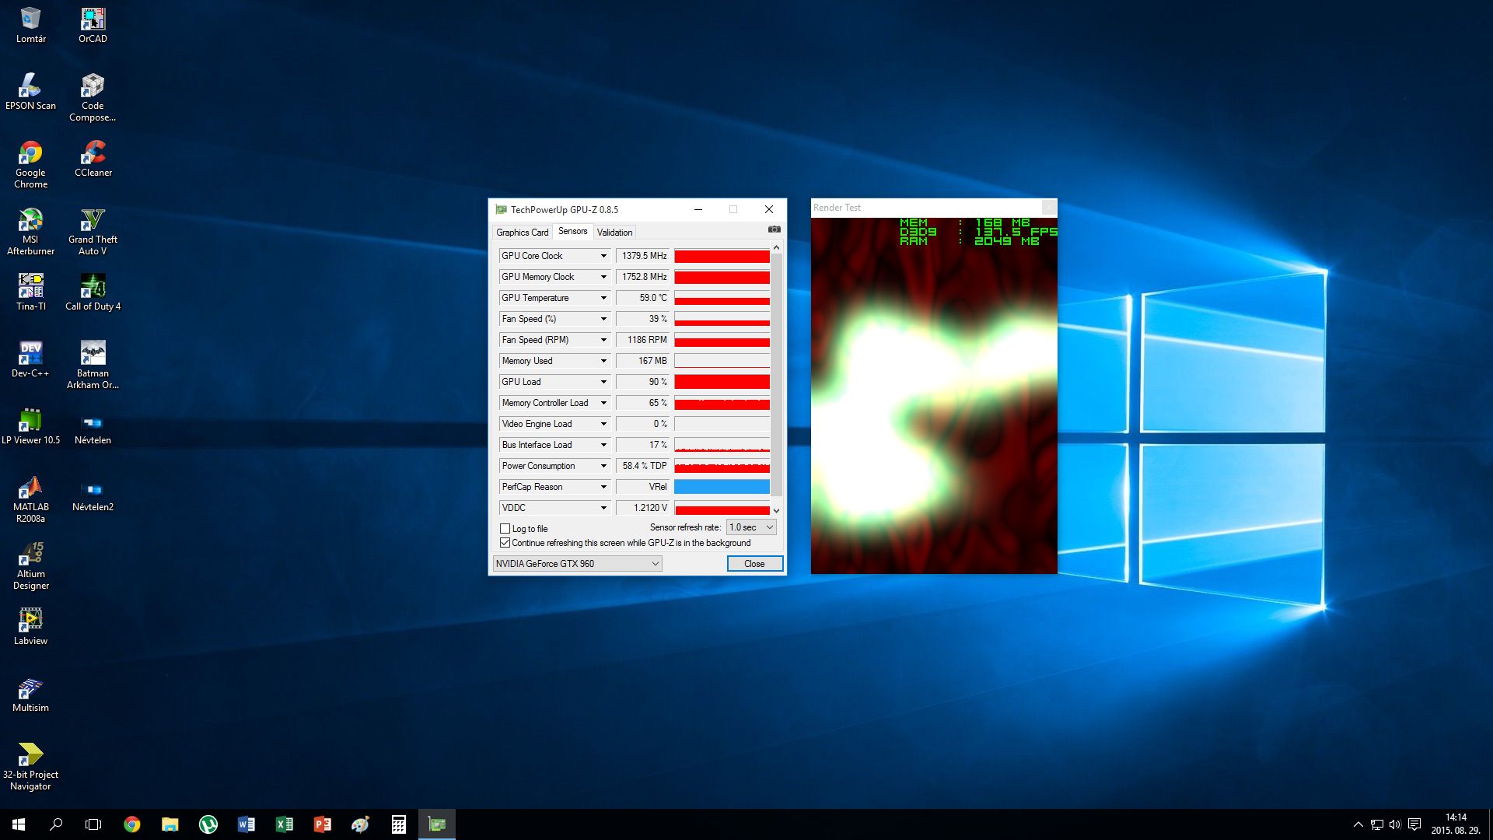The width and height of the screenshot is (1493, 840).
Task: Click the GPU Core Clock 1379.5 MHz value
Action: pos(642,256)
